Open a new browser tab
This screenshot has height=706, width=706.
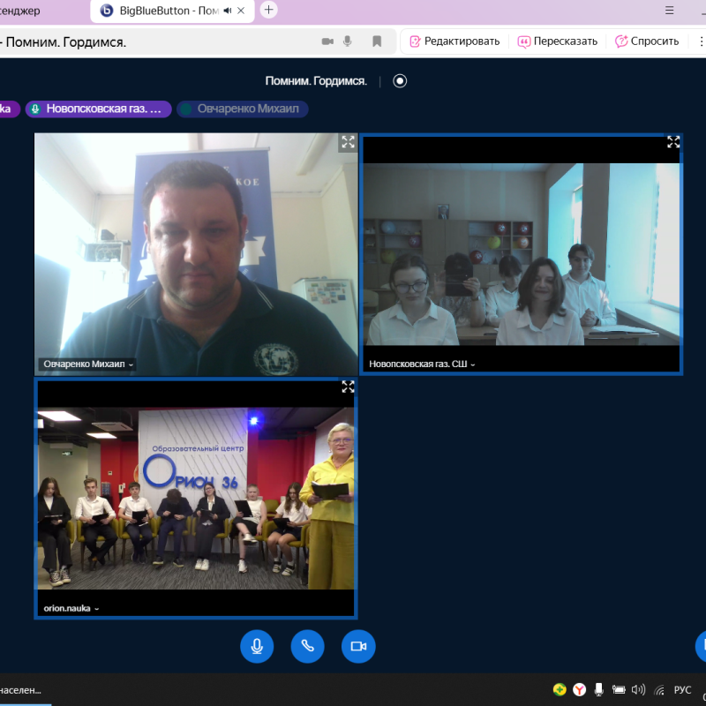click(269, 10)
